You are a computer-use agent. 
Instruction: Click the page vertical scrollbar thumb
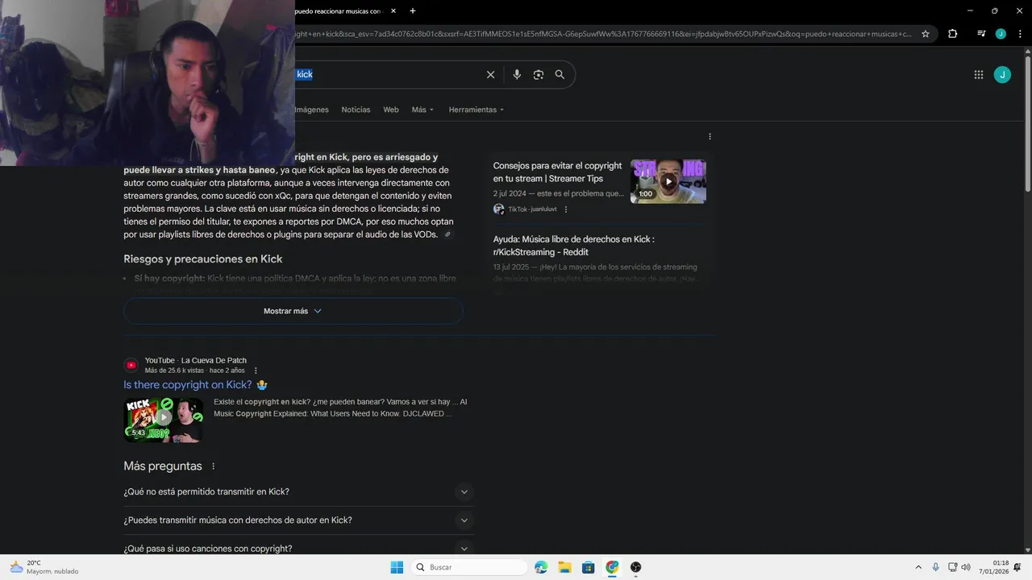point(1027,125)
